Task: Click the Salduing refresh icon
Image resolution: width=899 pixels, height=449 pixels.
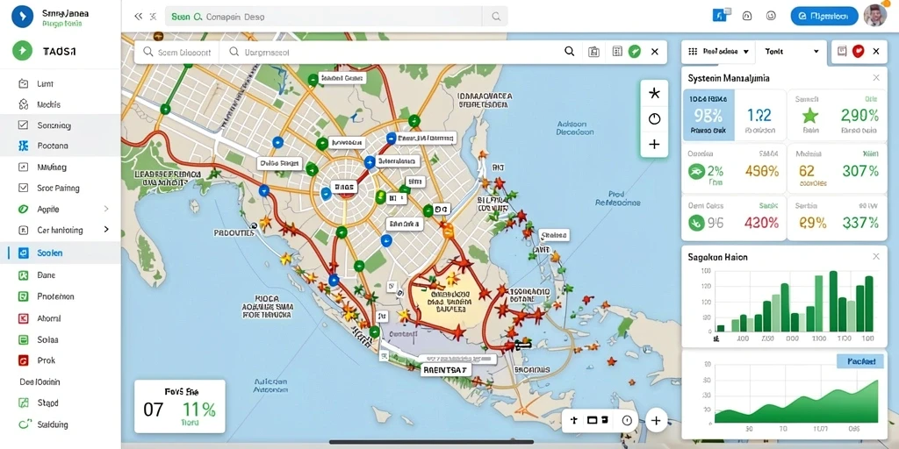Action: click(24, 424)
